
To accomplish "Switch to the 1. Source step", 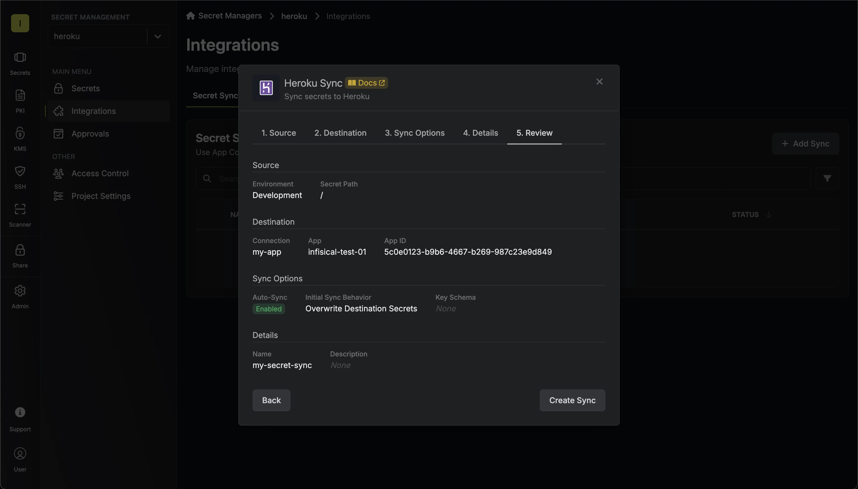I will [279, 133].
